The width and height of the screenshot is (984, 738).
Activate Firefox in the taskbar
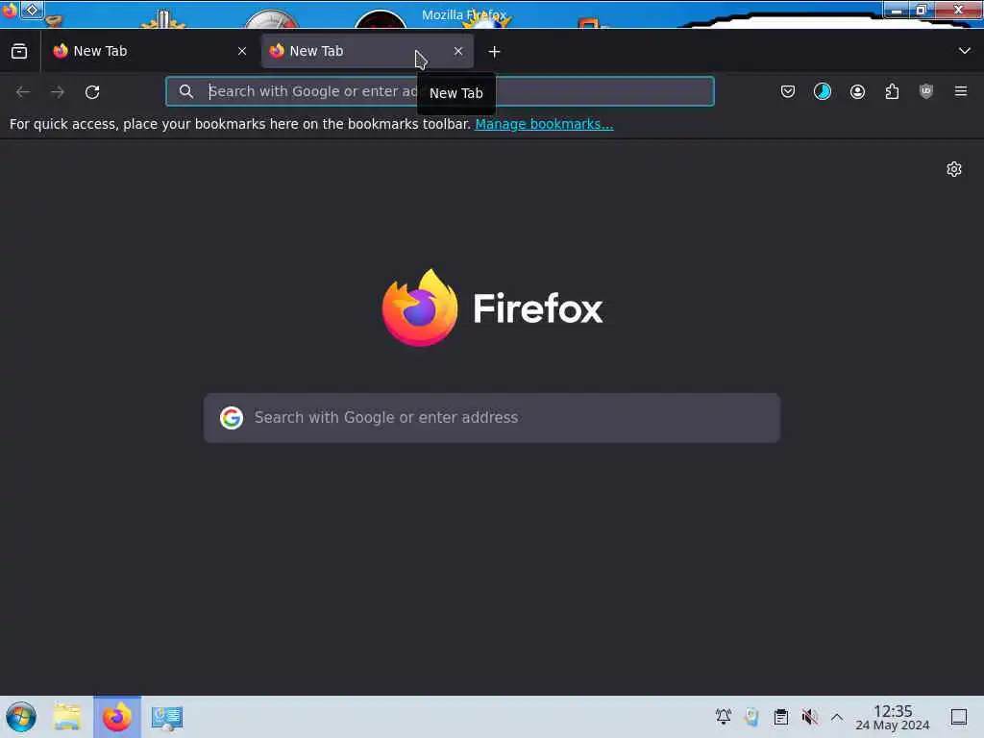tap(117, 717)
